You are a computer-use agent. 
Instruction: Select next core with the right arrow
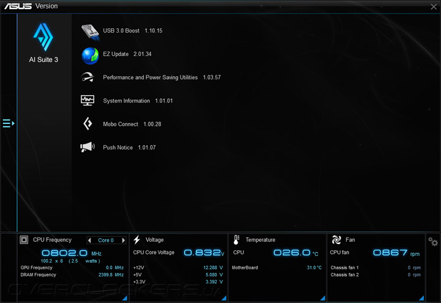[x=123, y=240]
